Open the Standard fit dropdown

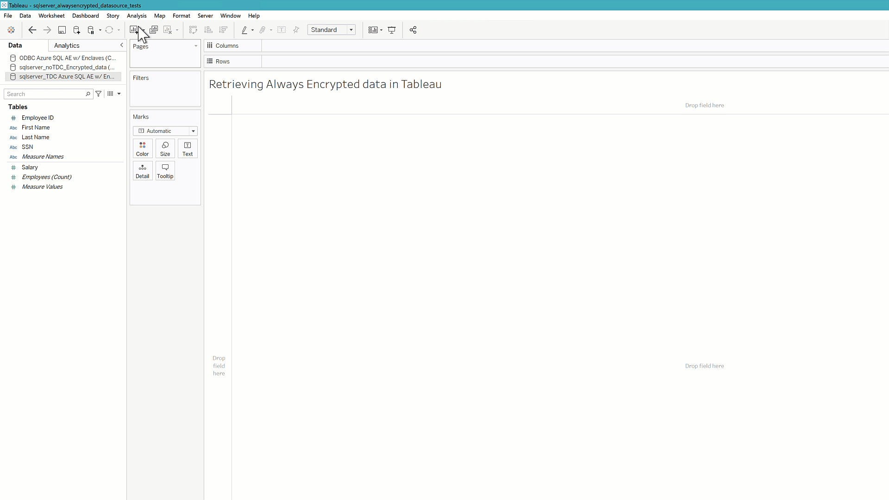click(332, 30)
